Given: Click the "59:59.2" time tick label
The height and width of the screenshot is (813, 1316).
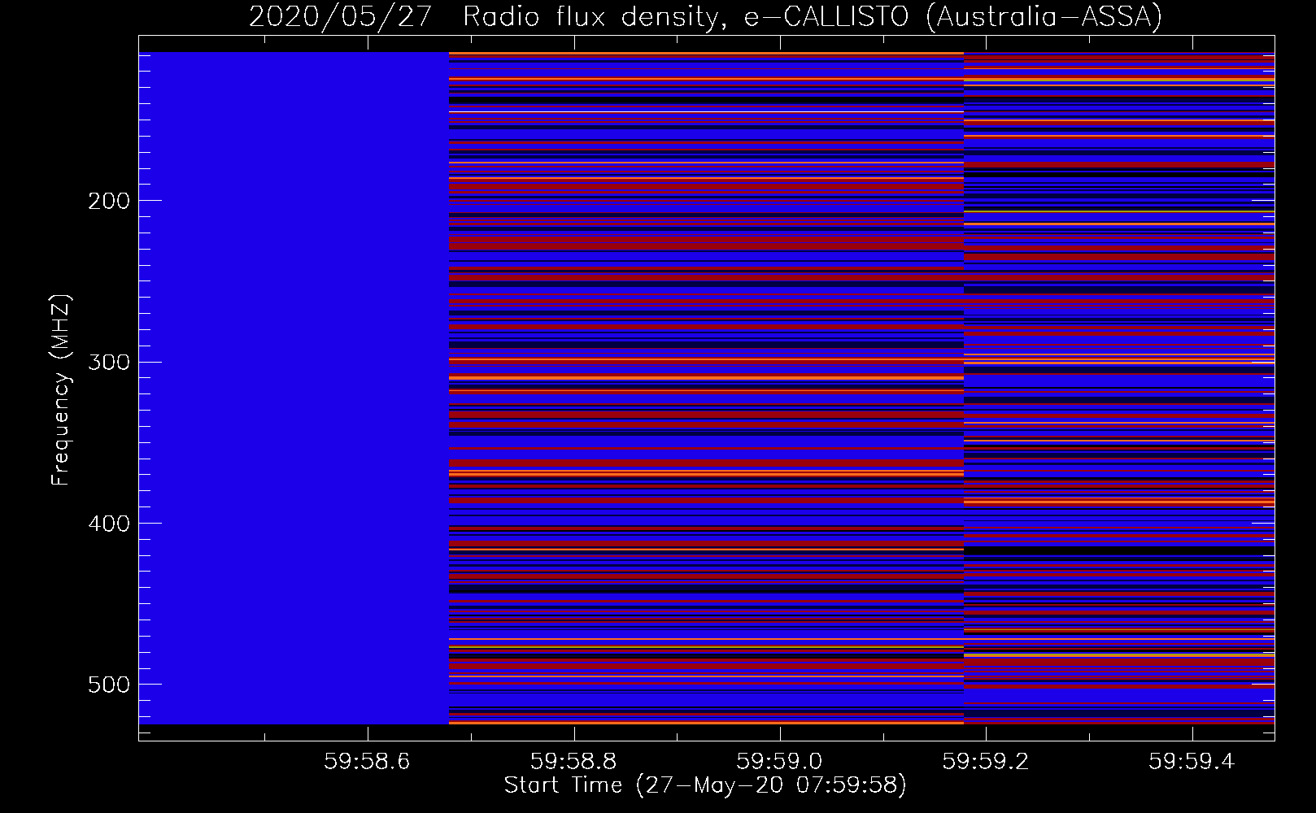Looking at the screenshot, I should 986,761.
